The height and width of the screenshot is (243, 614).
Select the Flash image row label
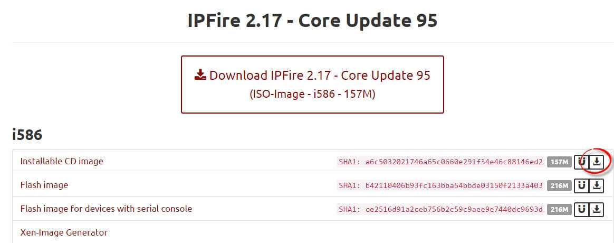point(44,185)
